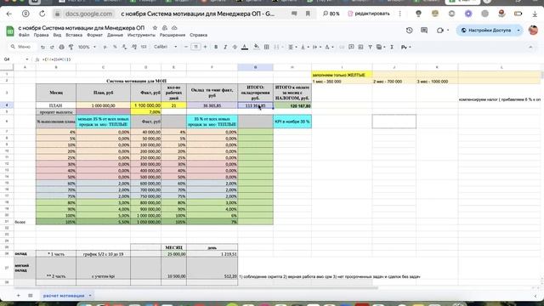Open browser downloads arrow icon

coord(535,14)
